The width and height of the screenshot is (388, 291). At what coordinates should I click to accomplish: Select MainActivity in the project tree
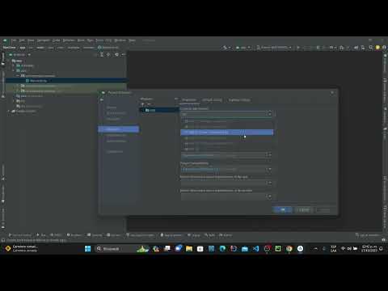tap(39, 81)
